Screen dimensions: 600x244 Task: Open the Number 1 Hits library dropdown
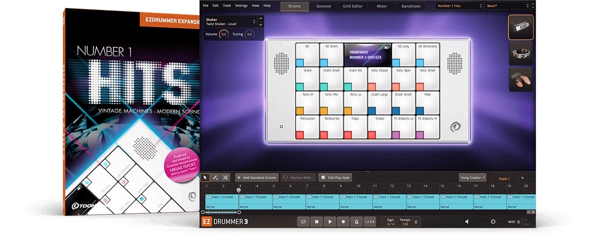(458, 6)
